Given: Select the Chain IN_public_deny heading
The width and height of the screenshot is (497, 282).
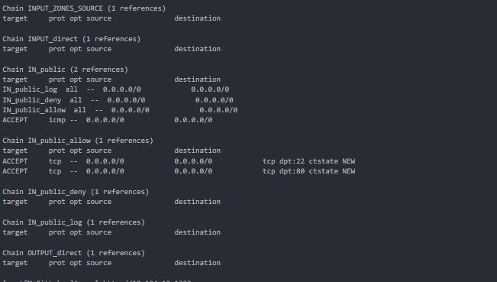Looking at the screenshot, I should tap(76, 192).
